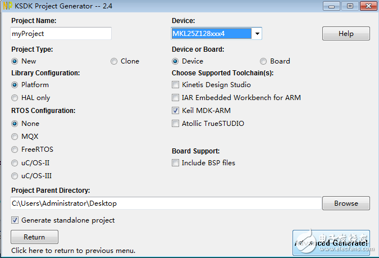Click the KSDK app icon in title bar
This screenshot has height=258, width=379.
pos(7,6)
